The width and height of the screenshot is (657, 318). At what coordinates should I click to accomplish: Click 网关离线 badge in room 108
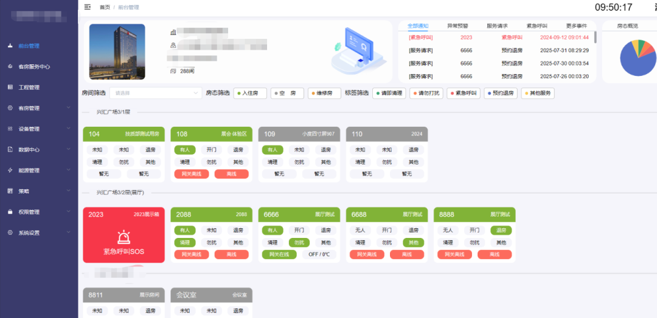coord(192,174)
